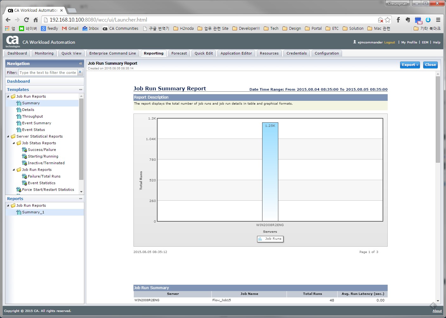This screenshot has height=318, width=446.
Task: Click the blue download extension icon
Action: coord(428,20)
